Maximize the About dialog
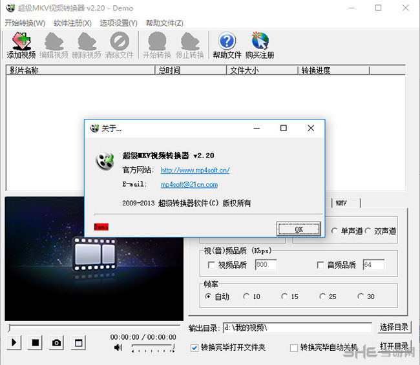Image resolution: width=420 pixels, height=365 pixels. [284, 128]
